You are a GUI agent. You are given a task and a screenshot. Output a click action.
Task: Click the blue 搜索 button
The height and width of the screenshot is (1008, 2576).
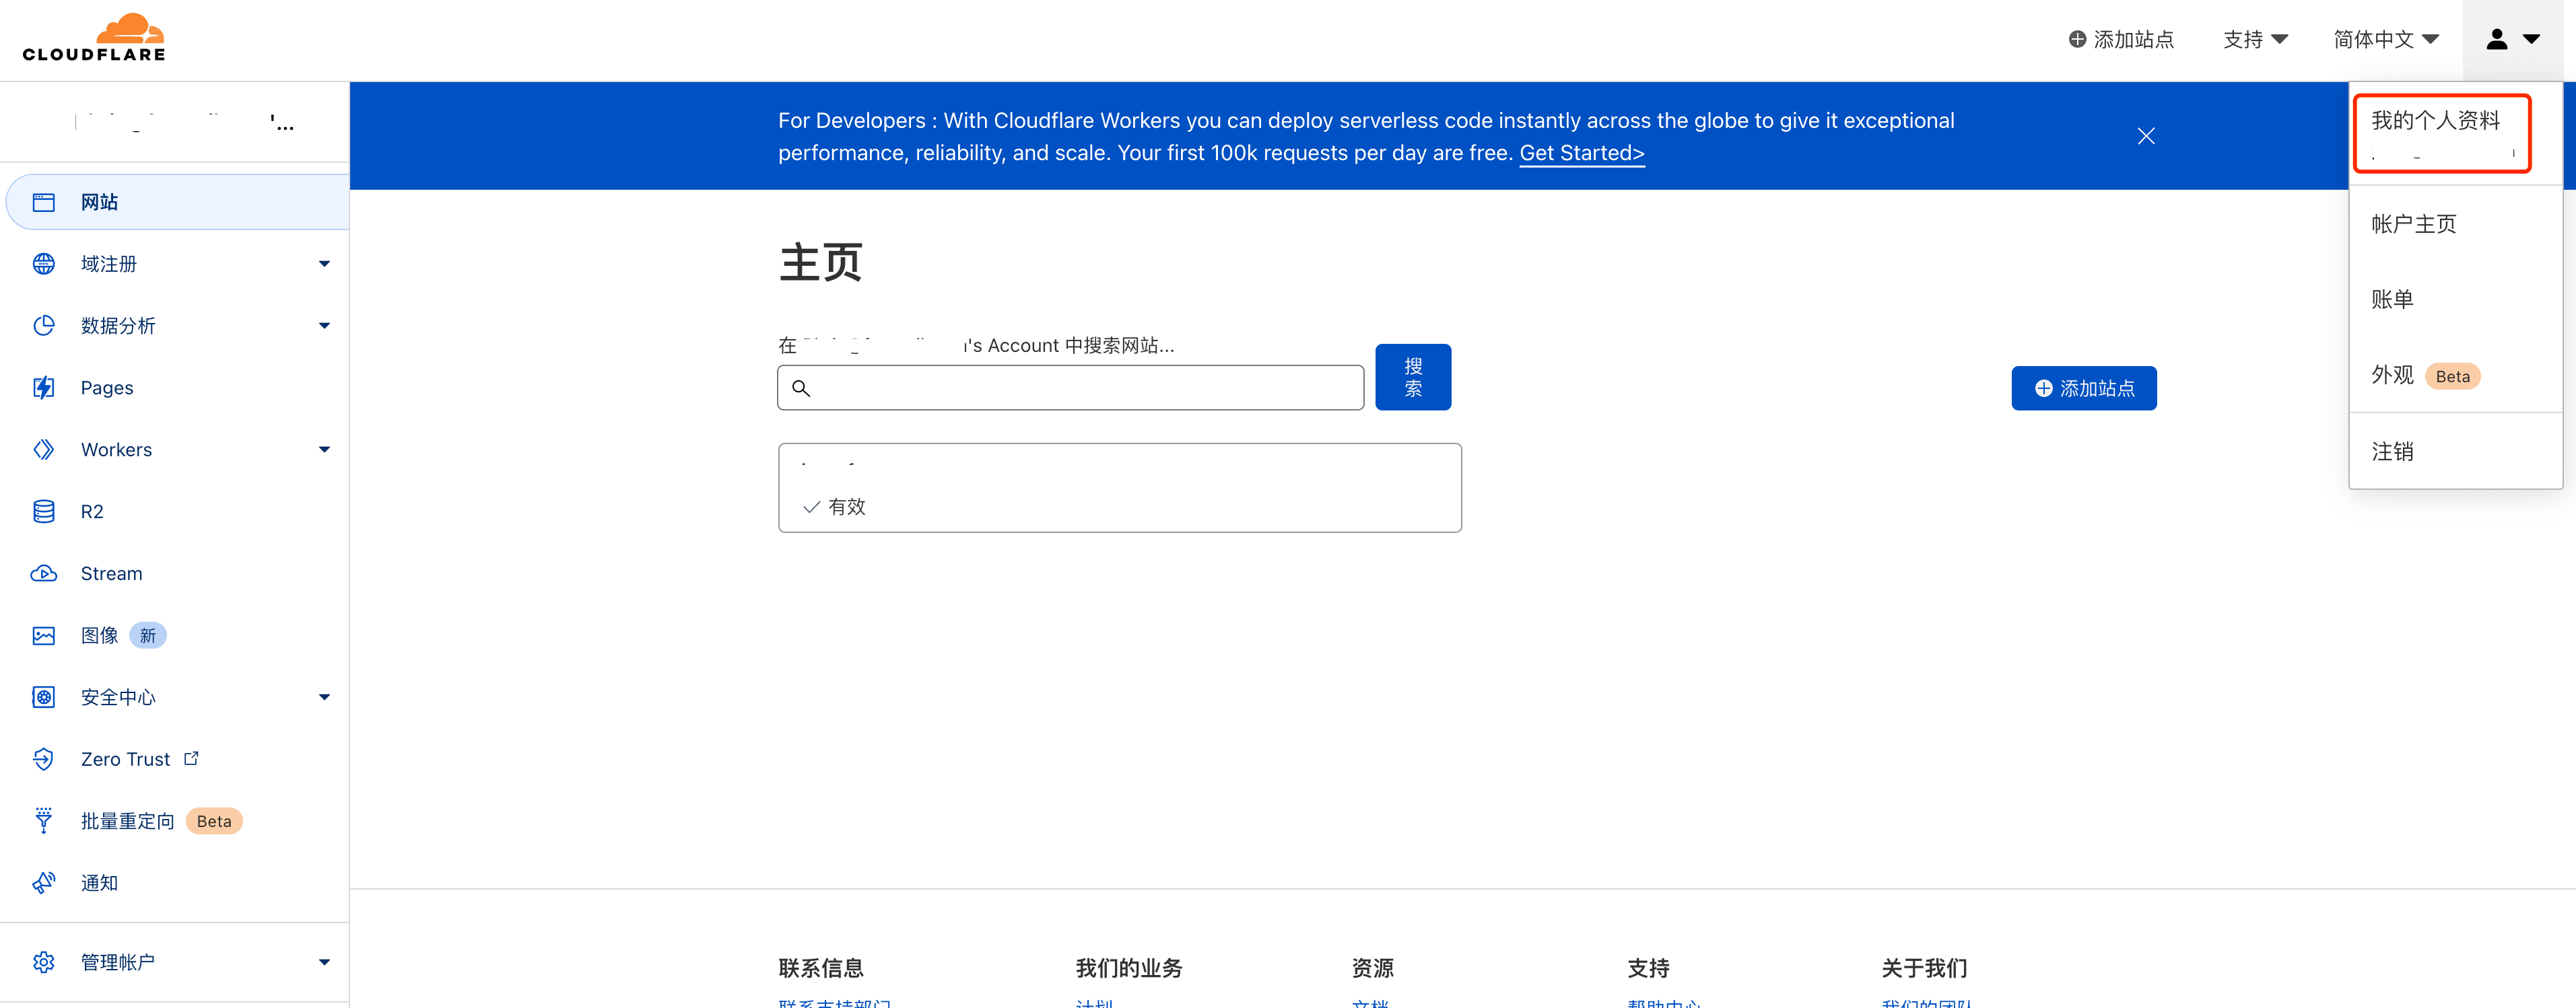tap(1412, 377)
